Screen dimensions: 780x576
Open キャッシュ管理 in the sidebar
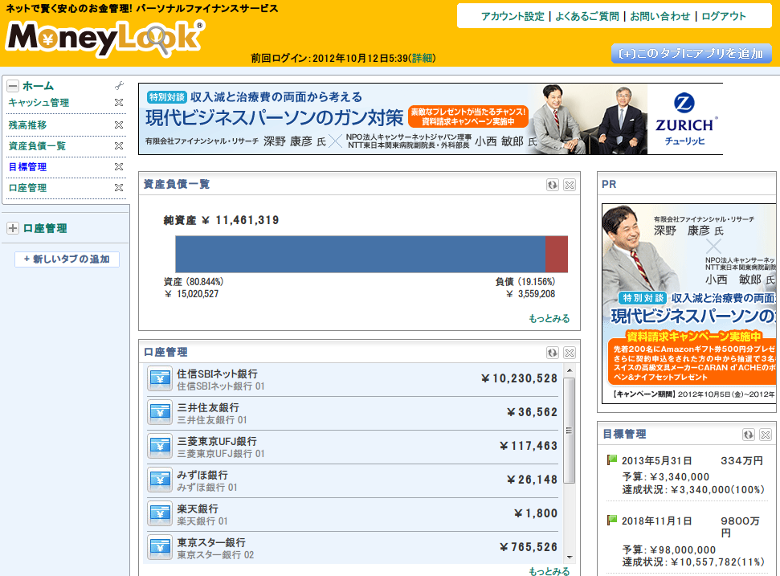click(39, 103)
